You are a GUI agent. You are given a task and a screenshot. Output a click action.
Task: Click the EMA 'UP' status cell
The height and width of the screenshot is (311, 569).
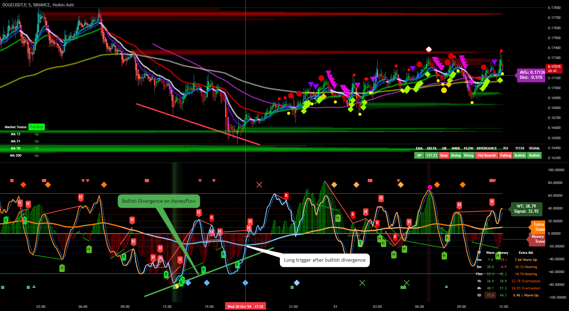pos(419,155)
